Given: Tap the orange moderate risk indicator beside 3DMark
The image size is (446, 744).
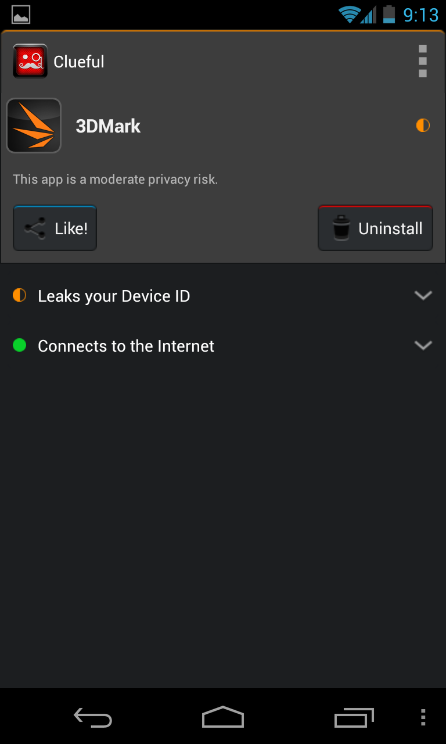Looking at the screenshot, I should 423,125.
